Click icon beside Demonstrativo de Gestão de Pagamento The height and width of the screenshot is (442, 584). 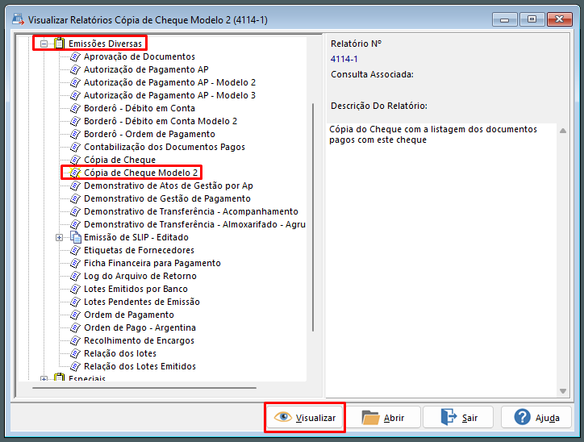click(x=76, y=198)
